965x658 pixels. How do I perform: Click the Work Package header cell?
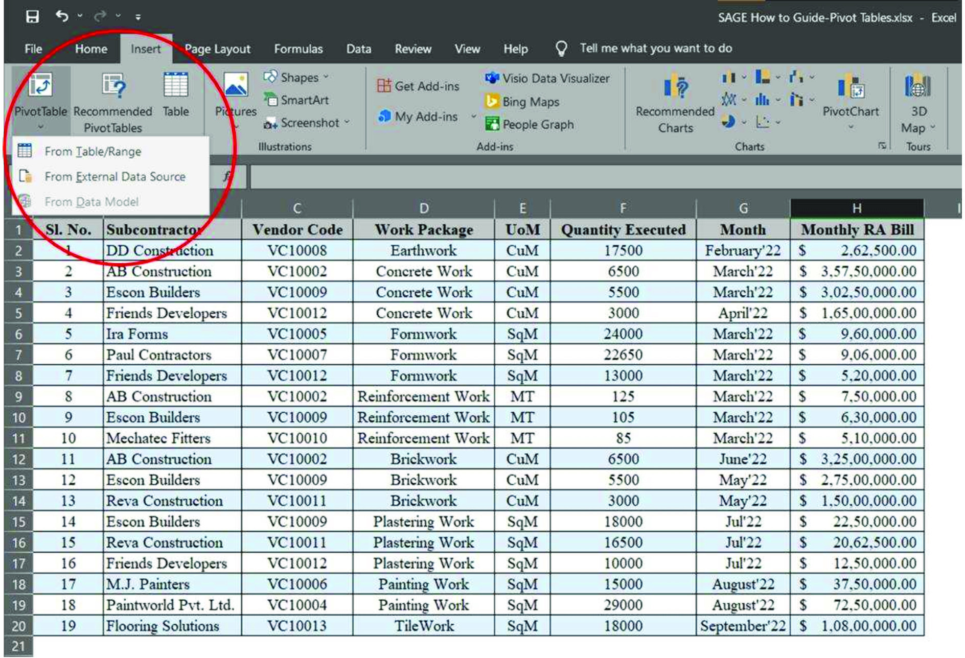[424, 230]
